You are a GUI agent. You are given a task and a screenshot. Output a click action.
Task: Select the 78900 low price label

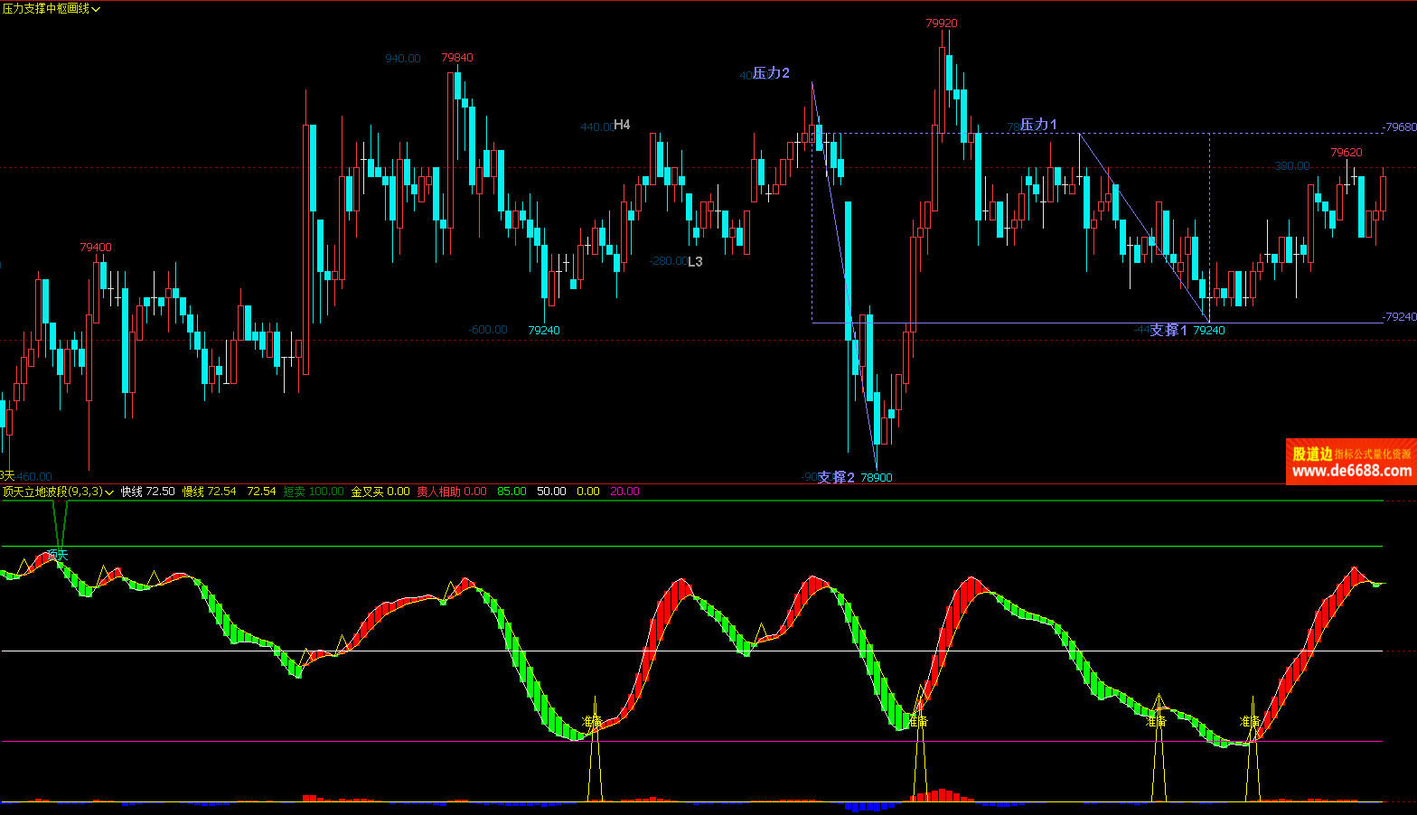pos(877,477)
